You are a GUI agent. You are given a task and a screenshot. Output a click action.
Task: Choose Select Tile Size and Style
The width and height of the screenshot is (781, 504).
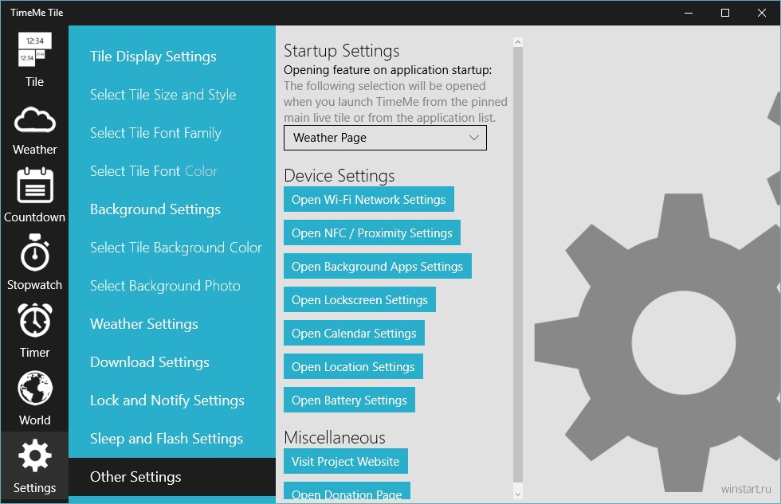(163, 95)
